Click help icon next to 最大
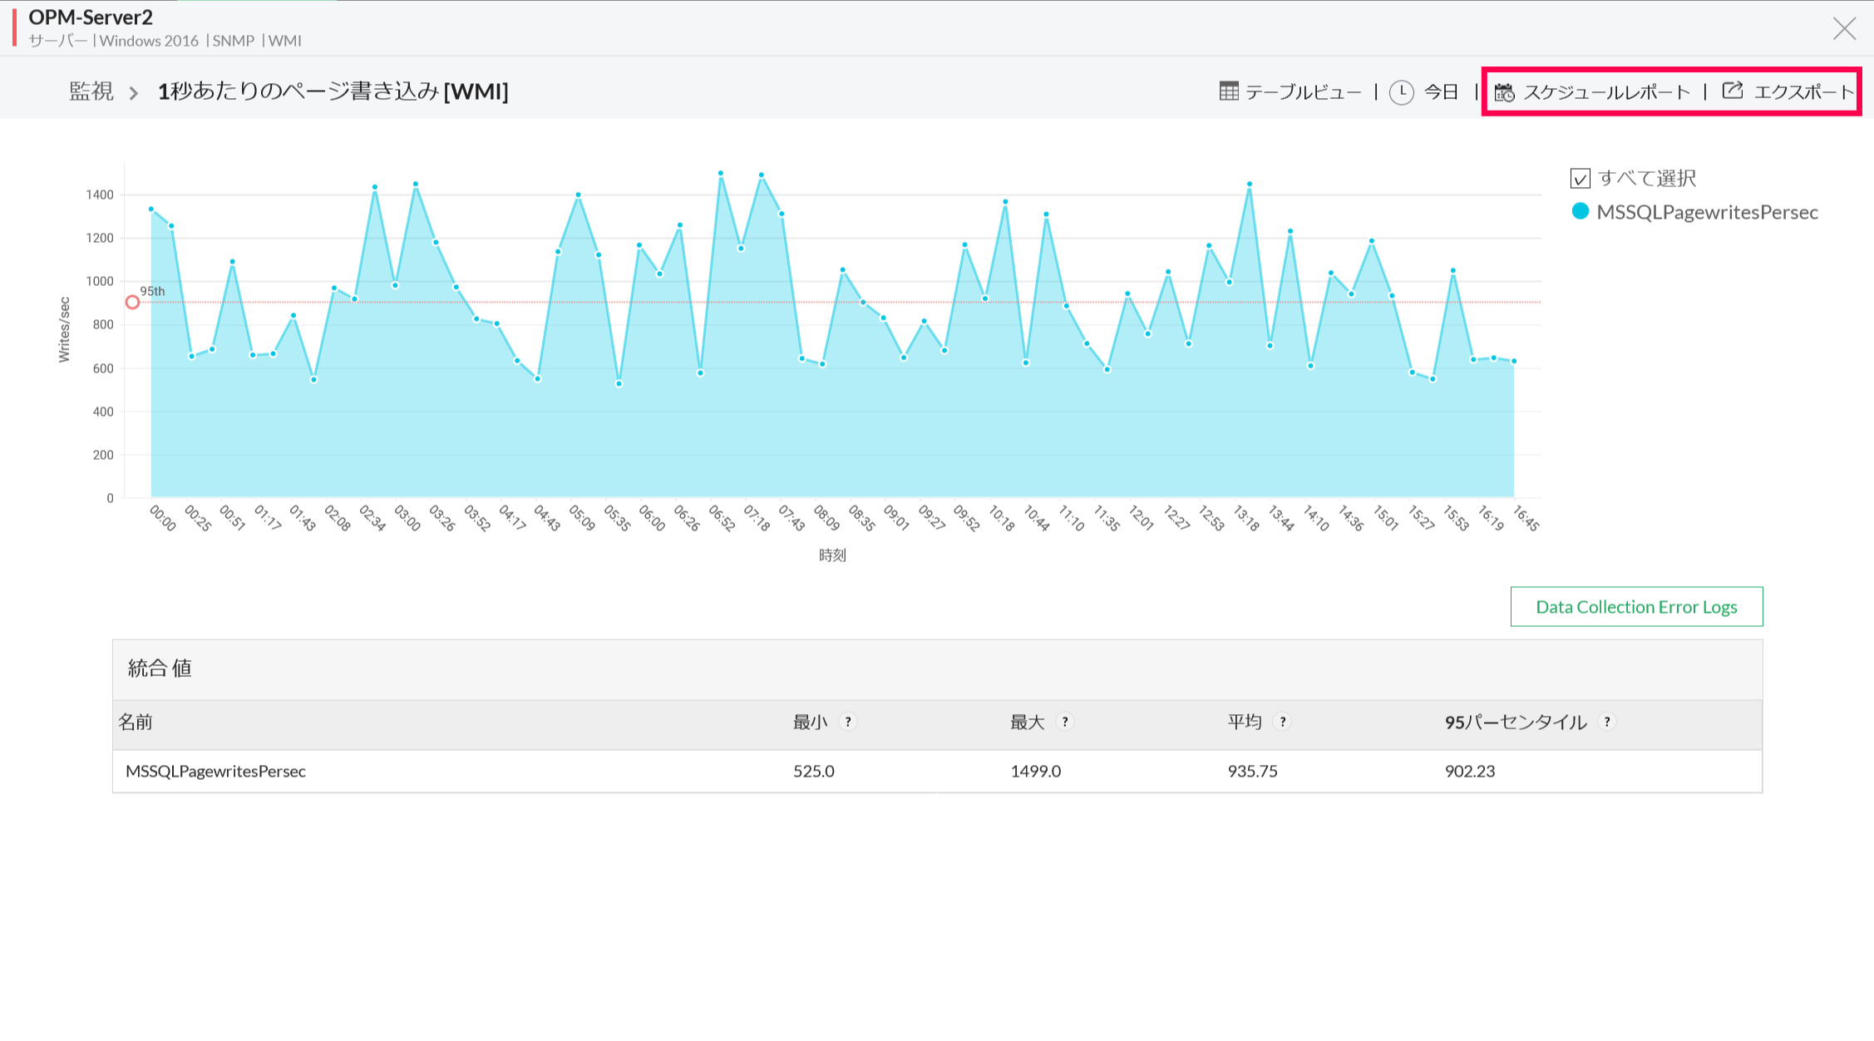This screenshot has height=1041, width=1874. (1065, 722)
